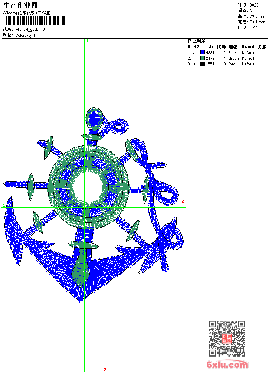
Task: Select the Colorway 1 label
Action: click(x=26, y=35)
